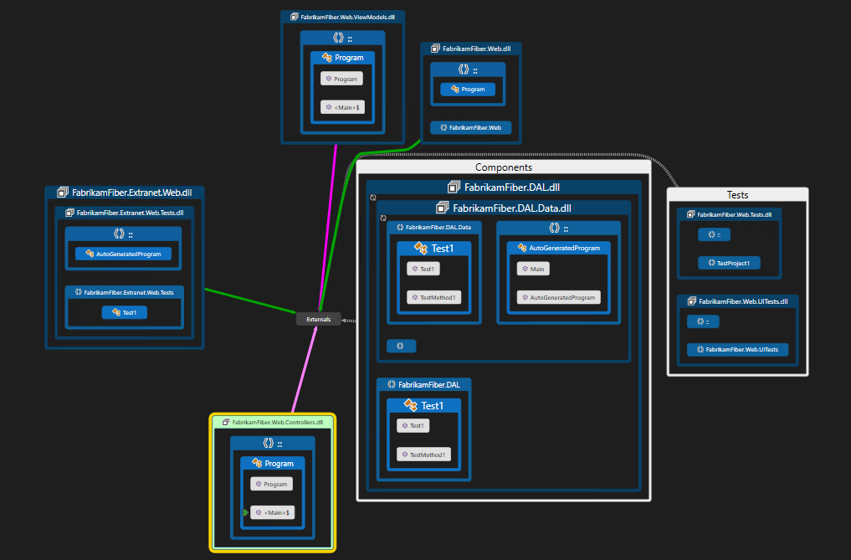Click the assembly icon on FabrikamFiber.Extranet.Web.dll
Viewport: 851px width, 560px height.
click(x=62, y=193)
